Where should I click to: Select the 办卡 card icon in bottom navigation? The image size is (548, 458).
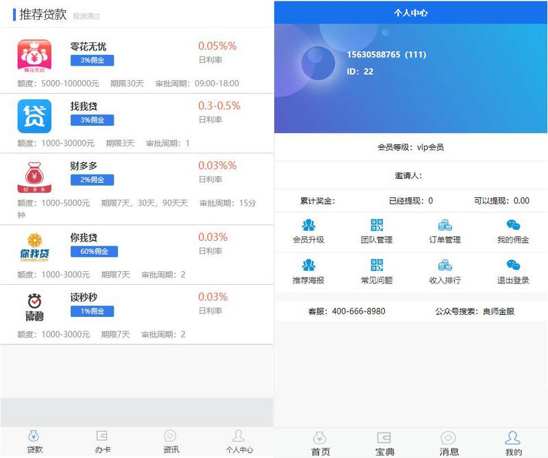(102, 442)
